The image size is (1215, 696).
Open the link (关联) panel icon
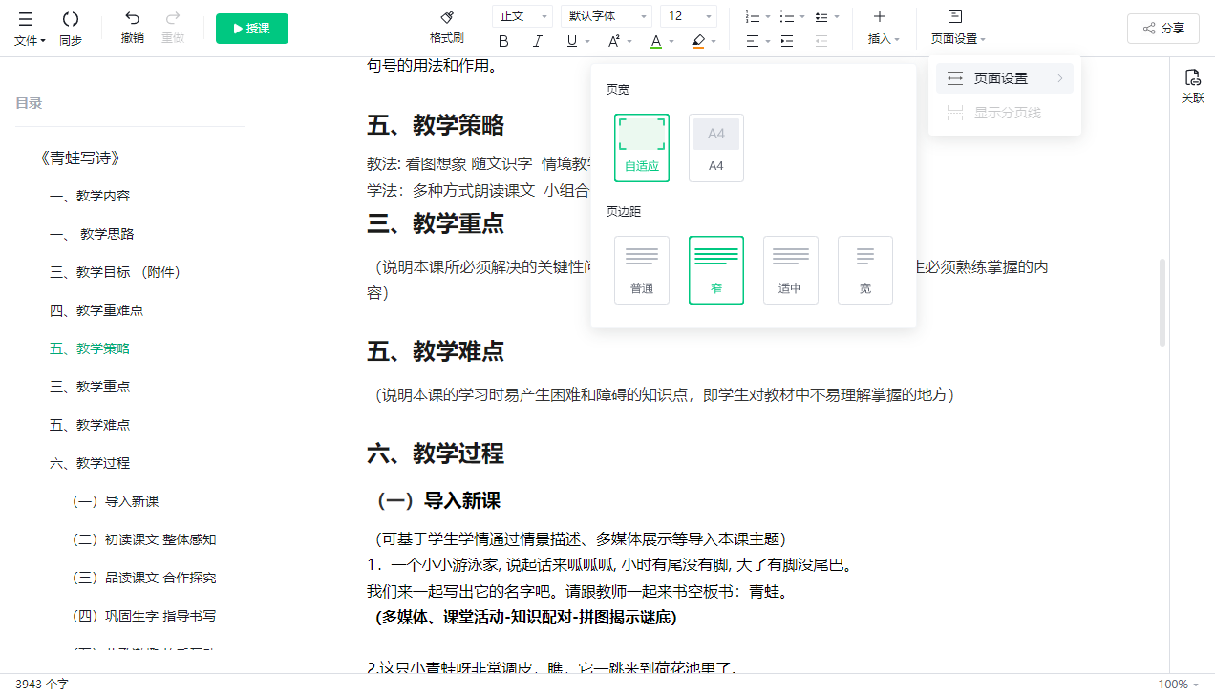(x=1192, y=78)
